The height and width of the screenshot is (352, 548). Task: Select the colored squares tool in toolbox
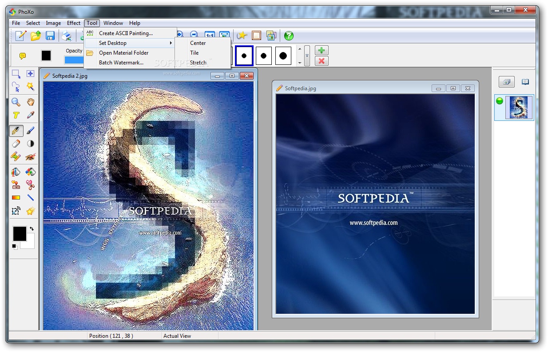(x=30, y=172)
